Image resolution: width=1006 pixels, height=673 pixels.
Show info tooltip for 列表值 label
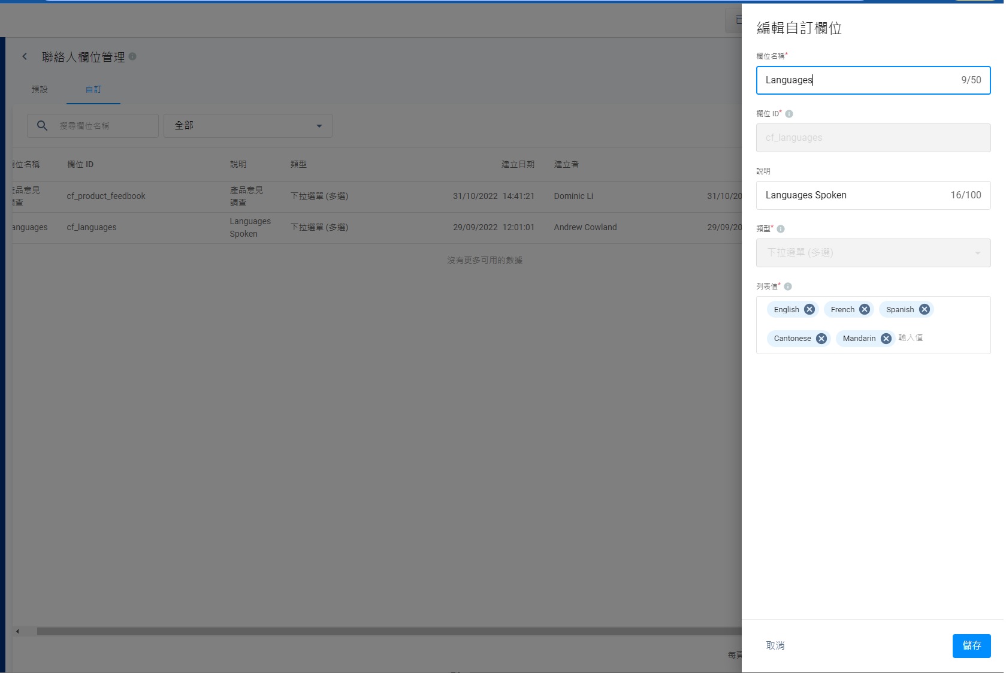[787, 286]
